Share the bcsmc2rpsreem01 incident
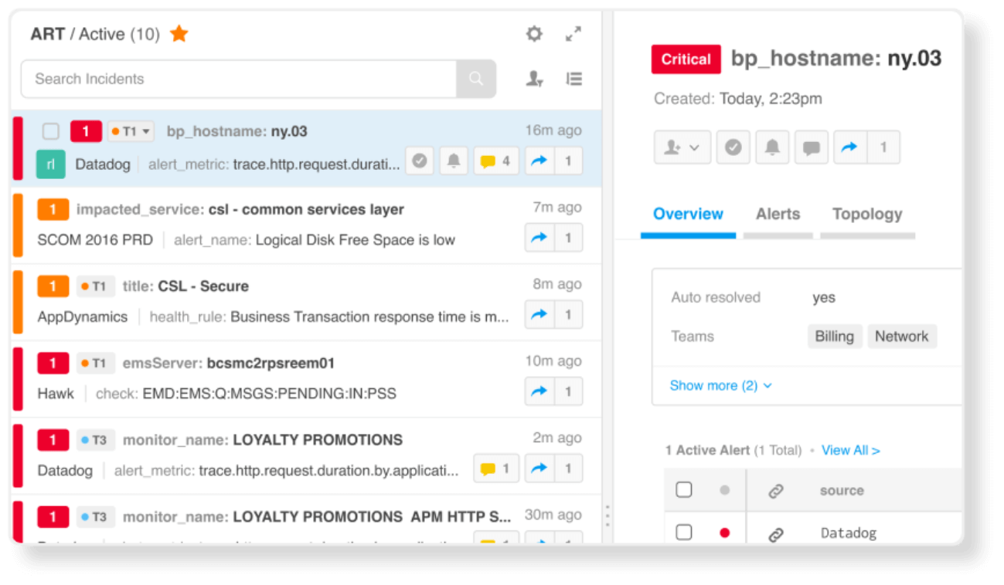 point(539,391)
